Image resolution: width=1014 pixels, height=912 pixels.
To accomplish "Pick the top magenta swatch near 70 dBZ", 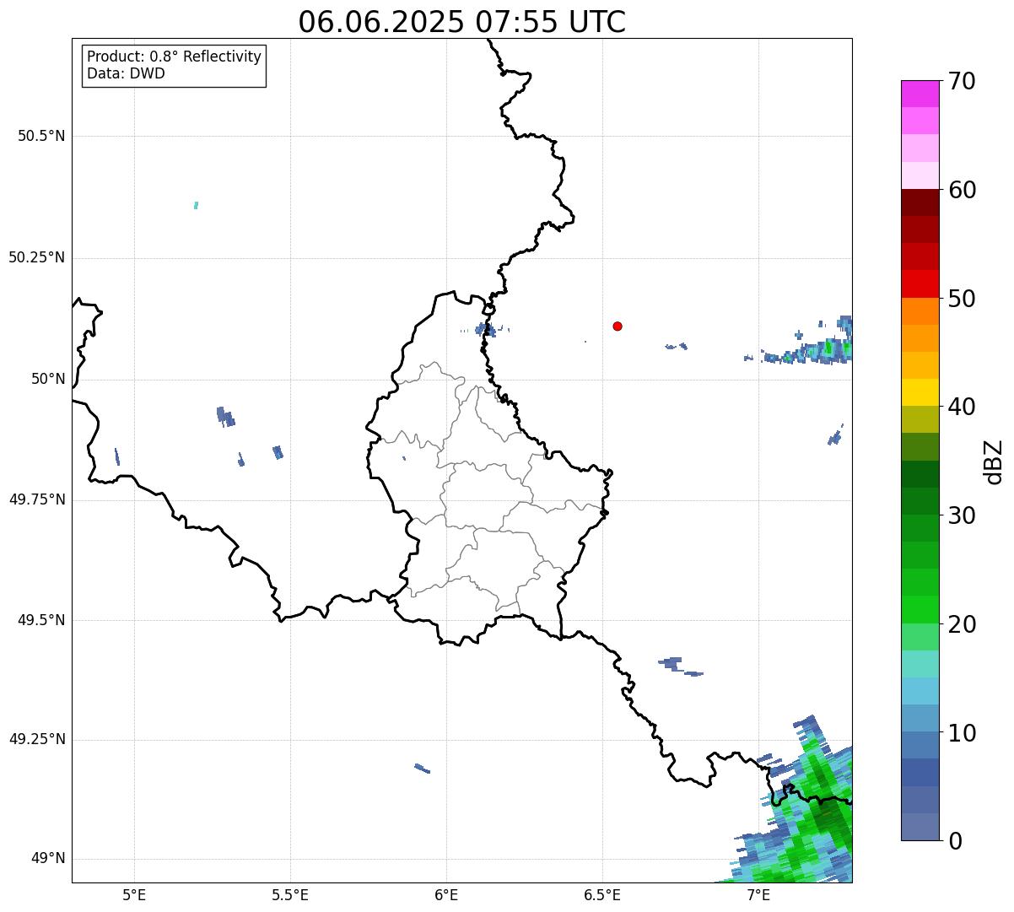I will (x=920, y=94).
